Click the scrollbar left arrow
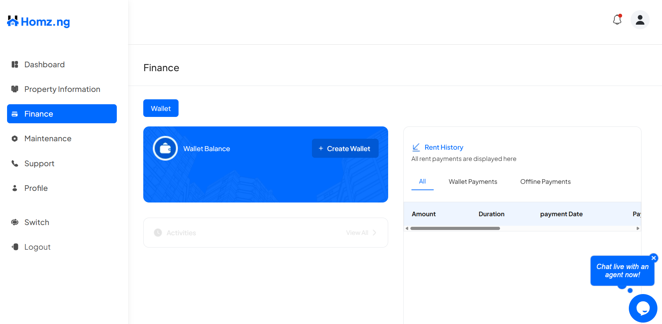 pos(407,229)
